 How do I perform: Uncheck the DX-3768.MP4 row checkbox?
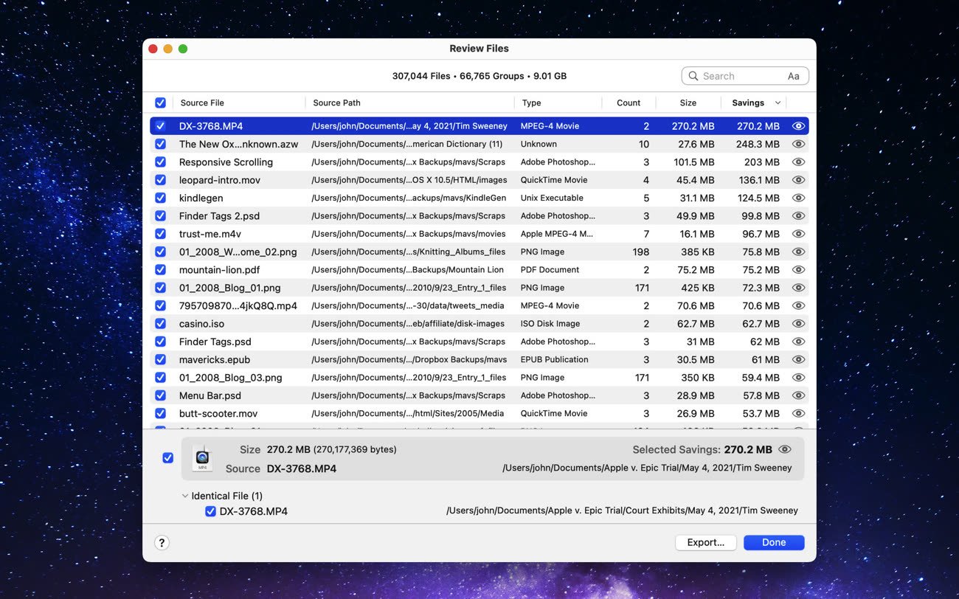pyautogui.click(x=160, y=126)
